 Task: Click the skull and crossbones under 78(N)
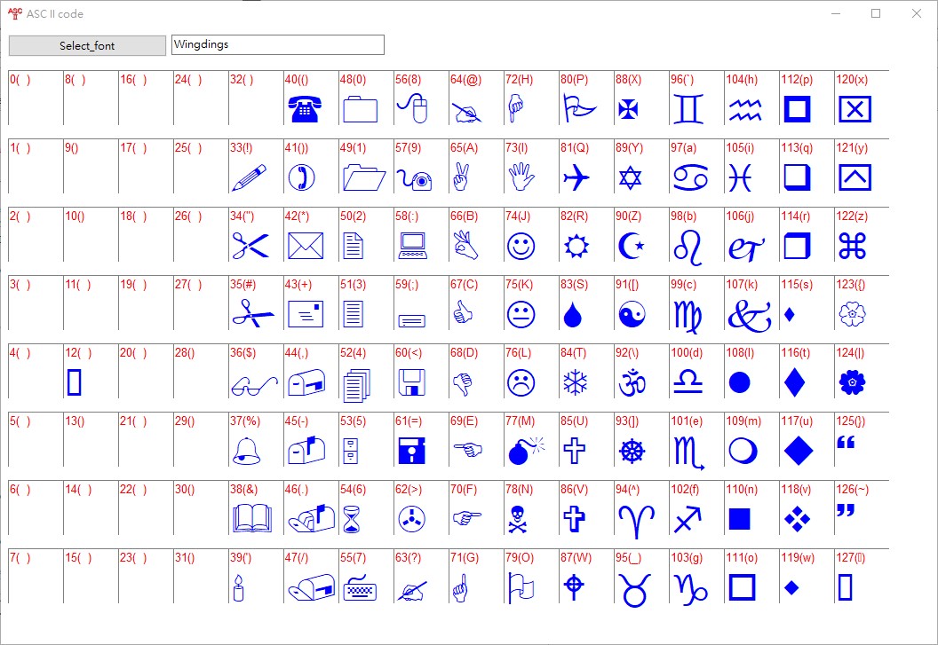(518, 520)
